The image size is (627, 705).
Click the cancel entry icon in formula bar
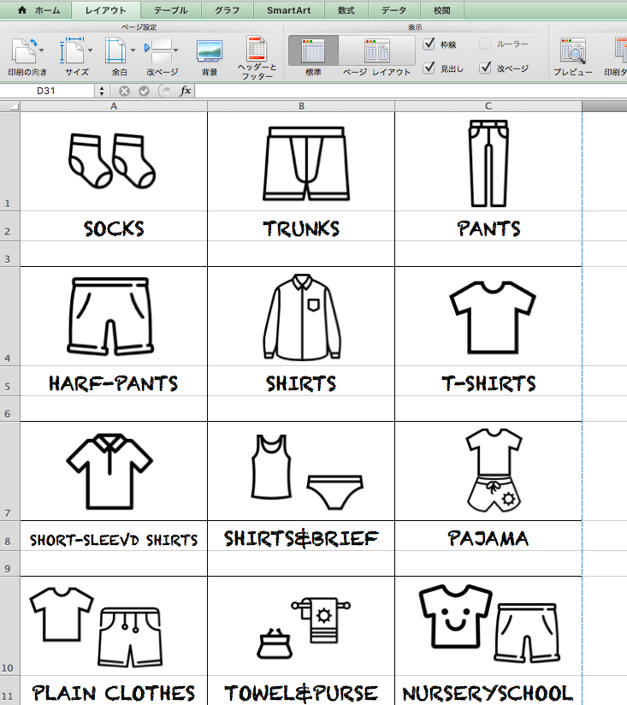click(x=125, y=92)
